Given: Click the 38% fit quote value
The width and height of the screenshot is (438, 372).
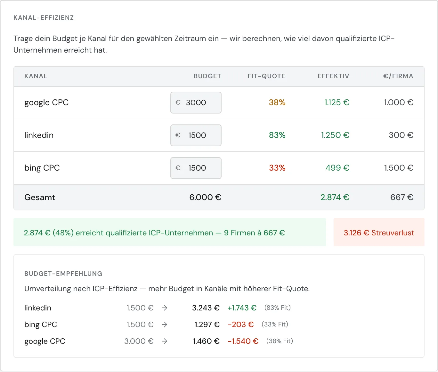Looking at the screenshot, I should 277,103.
